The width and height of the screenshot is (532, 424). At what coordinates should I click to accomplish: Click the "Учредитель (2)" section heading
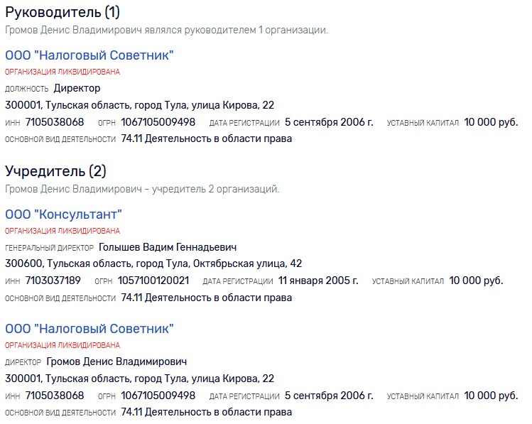[x=56, y=171]
